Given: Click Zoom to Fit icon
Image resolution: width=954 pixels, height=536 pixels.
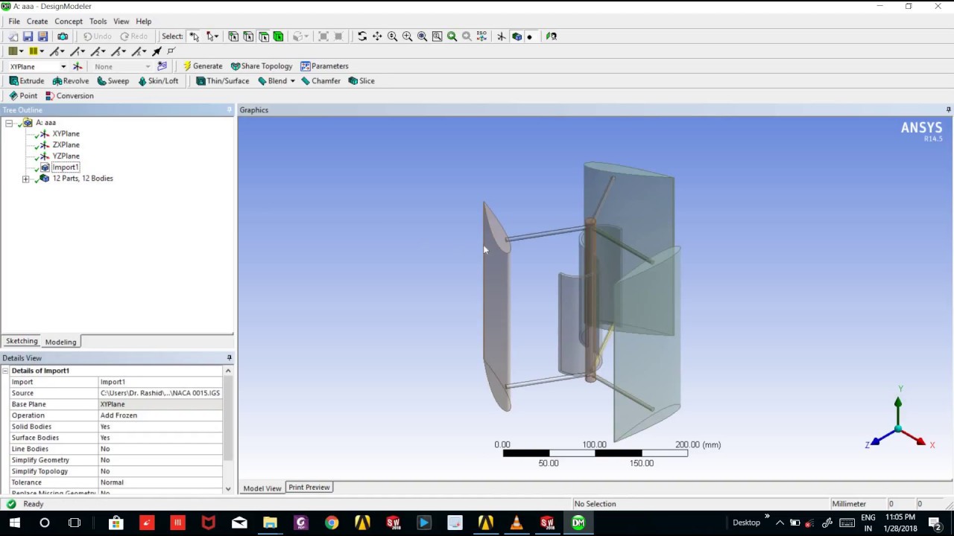Looking at the screenshot, I should tap(422, 36).
